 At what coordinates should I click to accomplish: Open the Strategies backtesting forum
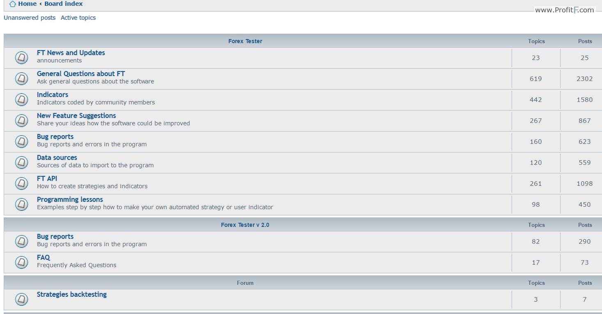click(x=72, y=294)
